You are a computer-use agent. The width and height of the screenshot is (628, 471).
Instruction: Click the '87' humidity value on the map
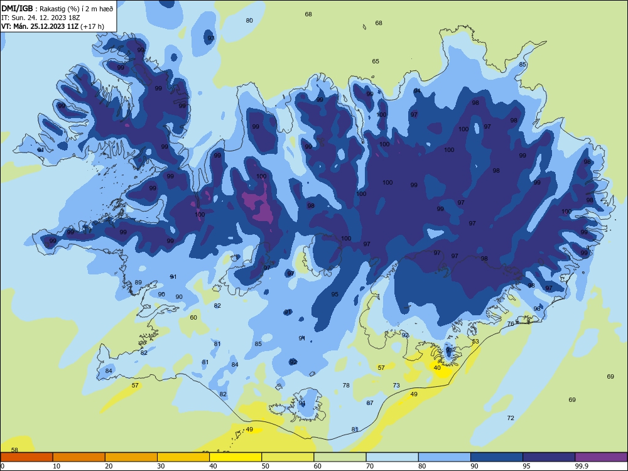pos(370,403)
